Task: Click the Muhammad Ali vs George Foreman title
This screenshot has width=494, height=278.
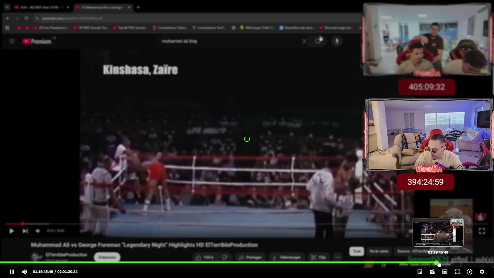Action: 144,245
